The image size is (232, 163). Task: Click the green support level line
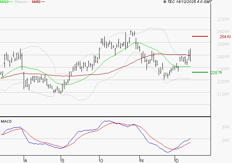[200, 72]
